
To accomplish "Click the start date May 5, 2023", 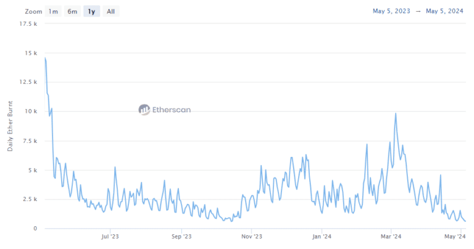I will click(x=393, y=11).
